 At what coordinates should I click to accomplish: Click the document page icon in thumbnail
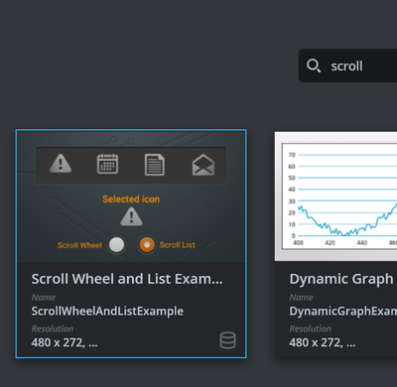[x=155, y=165]
